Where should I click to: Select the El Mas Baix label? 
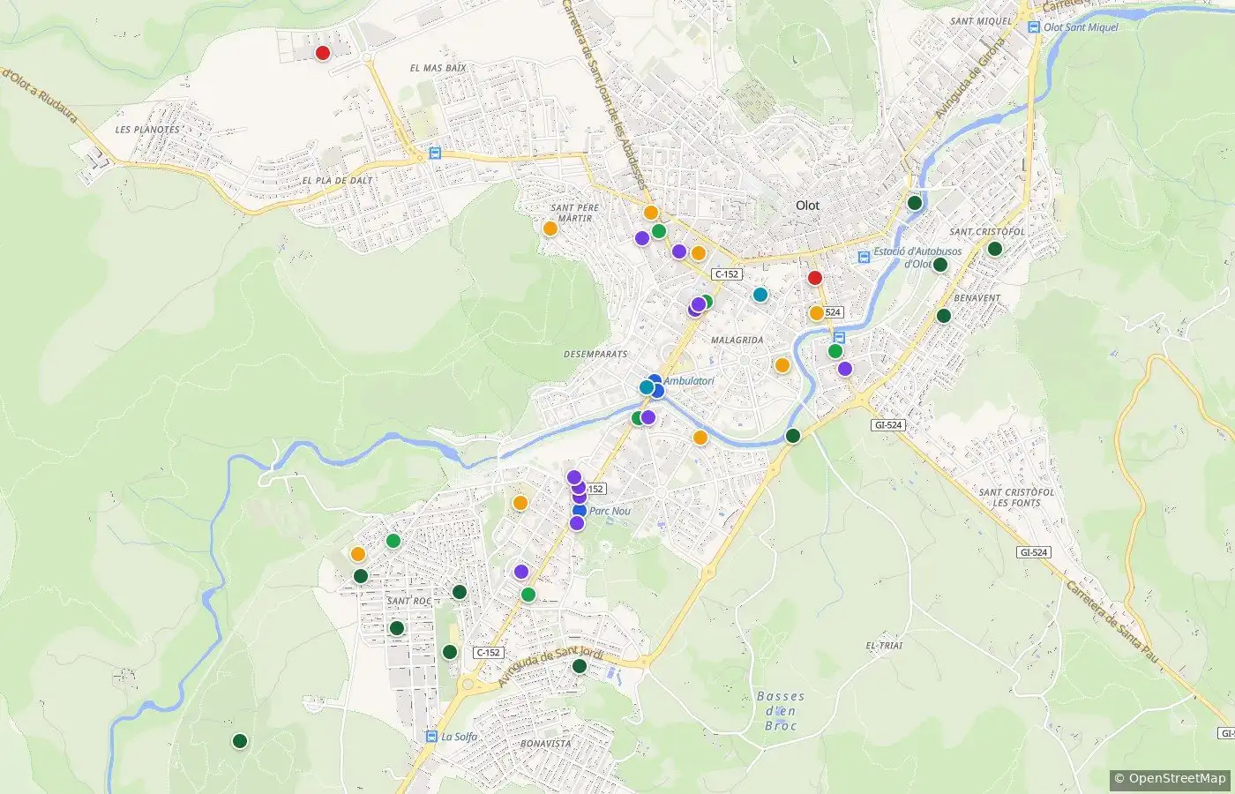pos(438,68)
